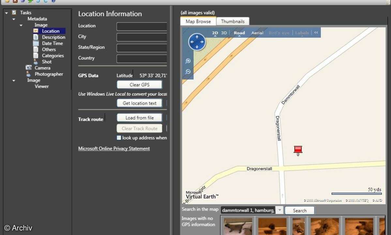Open the Thumbnails tab

pos(233,22)
